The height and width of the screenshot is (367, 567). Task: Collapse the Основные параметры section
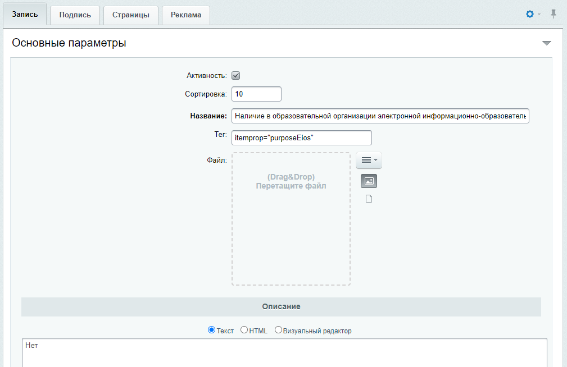point(547,43)
